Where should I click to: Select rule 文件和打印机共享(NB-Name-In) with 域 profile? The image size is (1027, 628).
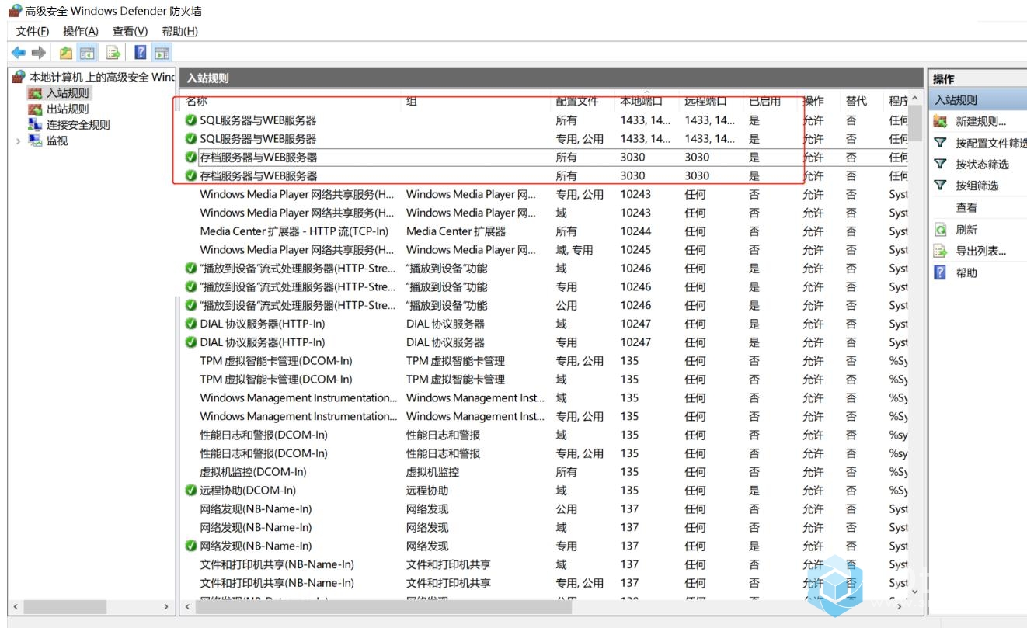[277, 564]
